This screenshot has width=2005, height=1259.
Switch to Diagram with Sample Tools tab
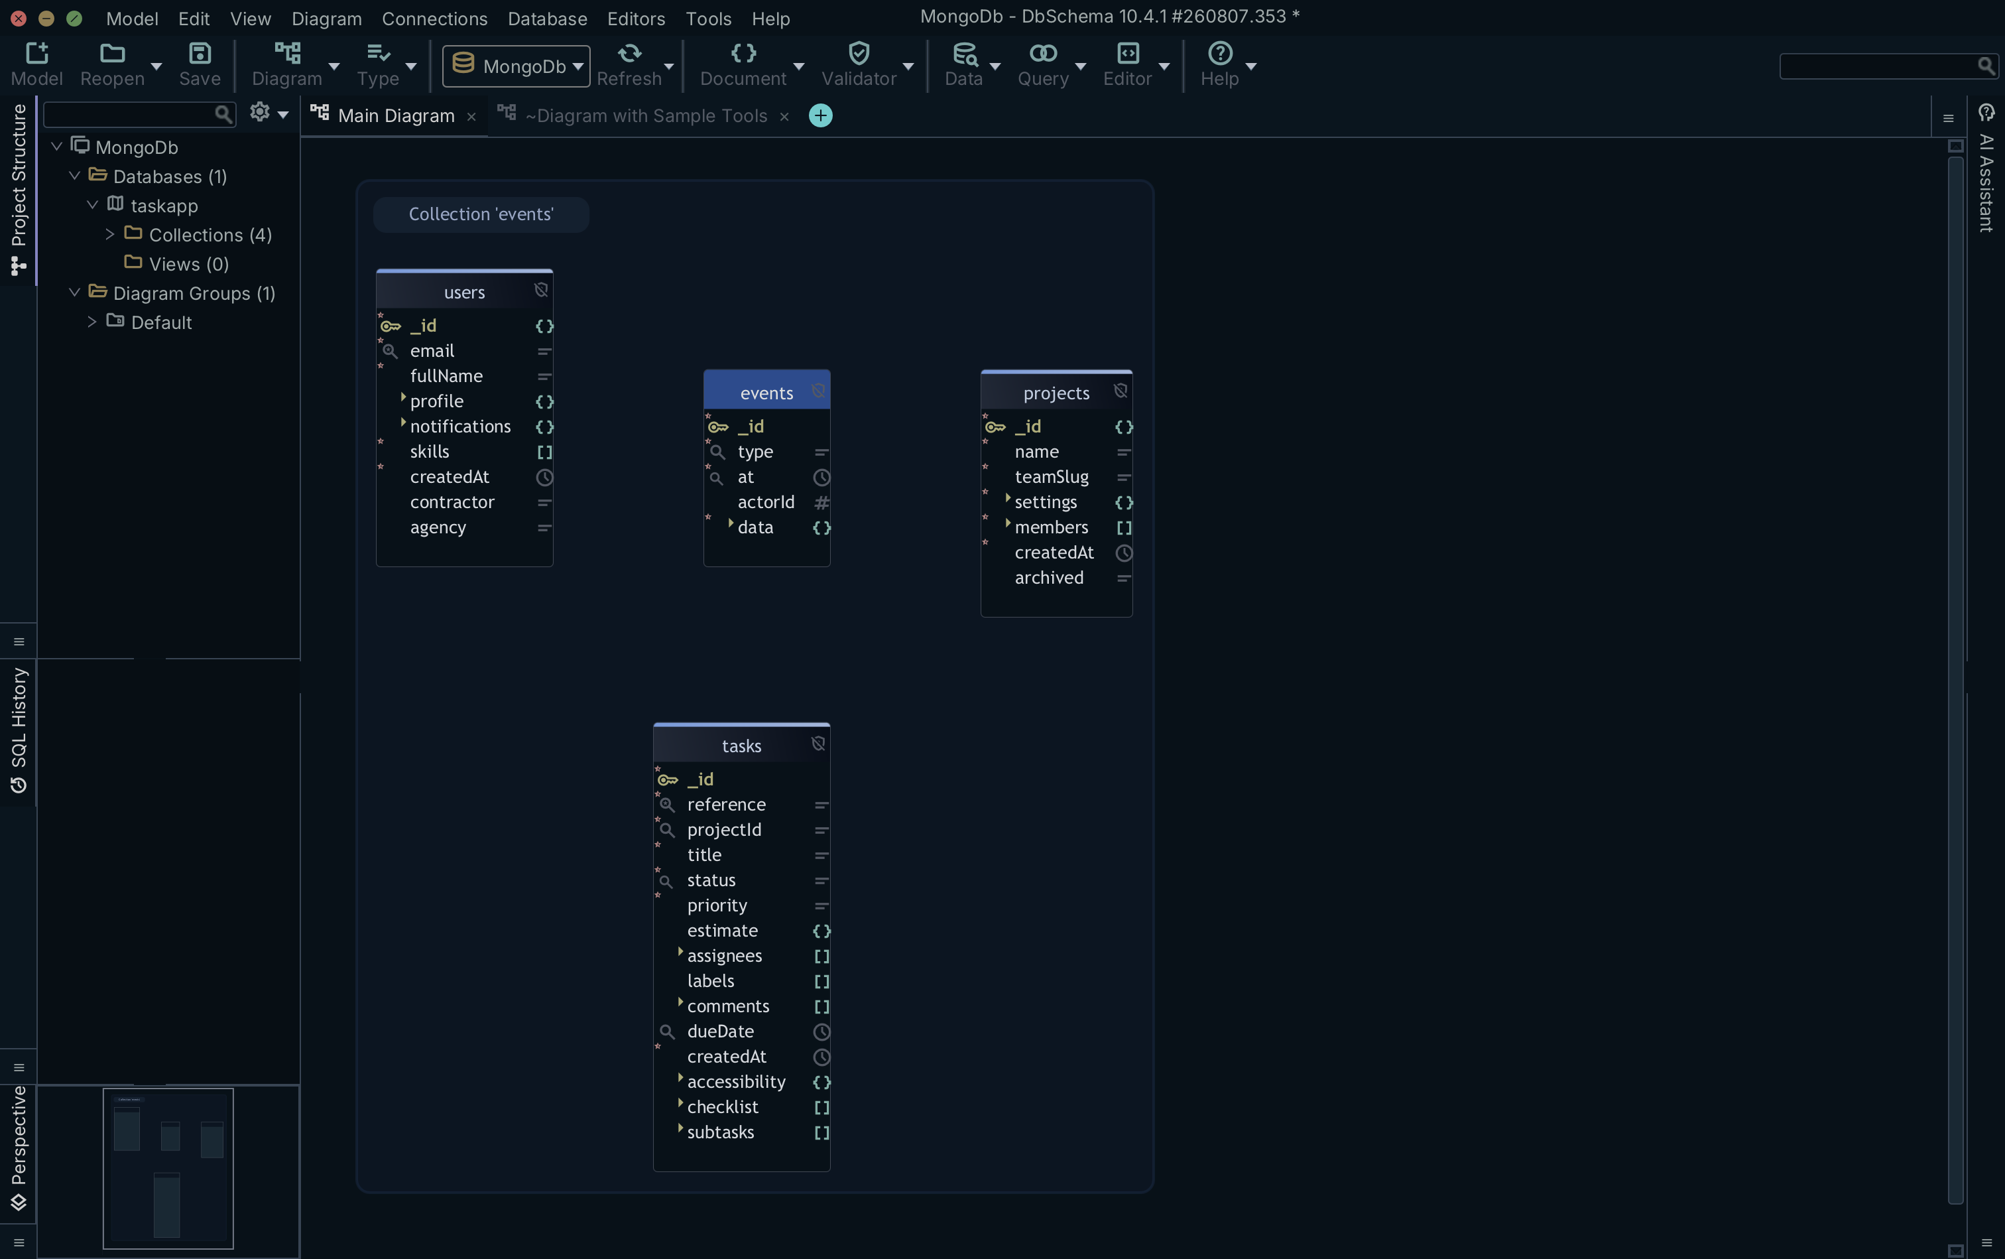pyautogui.click(x=646, y=115)
